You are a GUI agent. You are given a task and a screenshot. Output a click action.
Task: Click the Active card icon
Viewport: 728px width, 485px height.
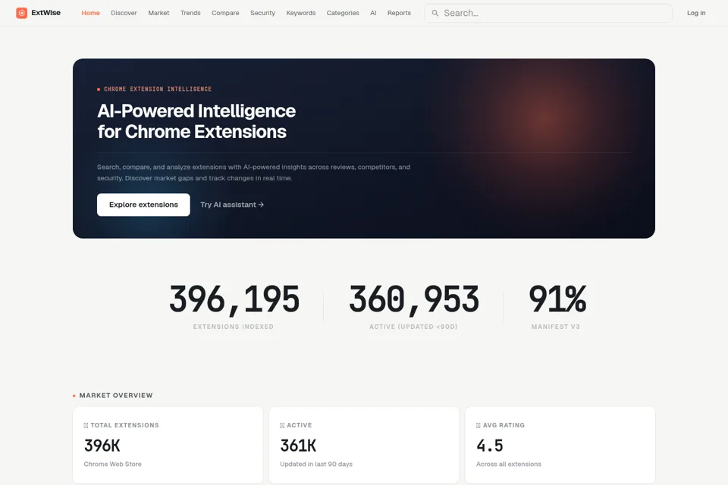click(x=282, y=425)
